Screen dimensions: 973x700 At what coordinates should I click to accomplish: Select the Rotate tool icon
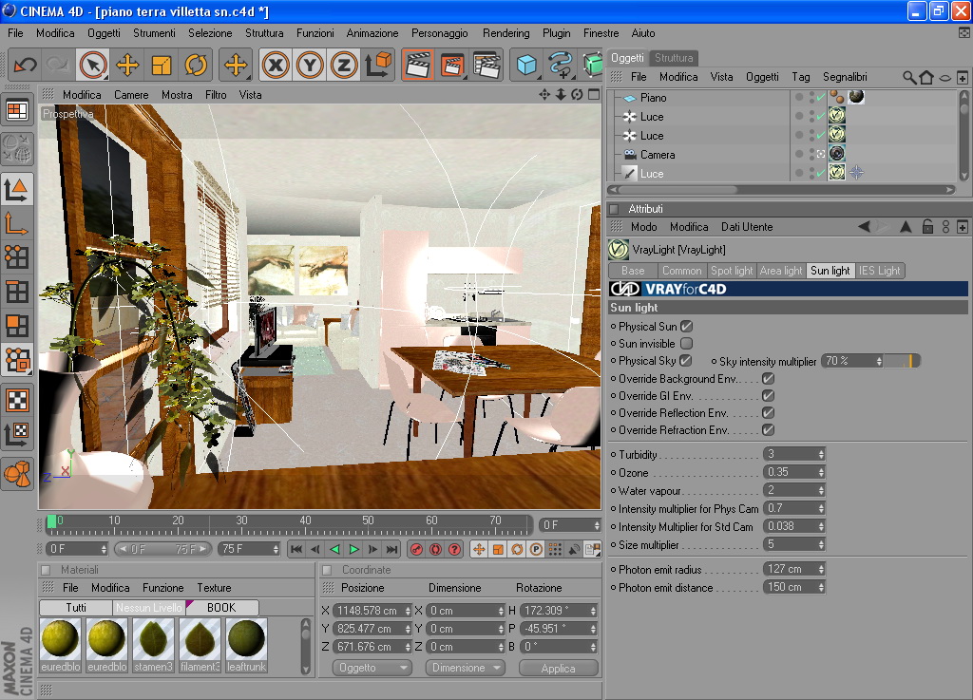coord(196,65)
